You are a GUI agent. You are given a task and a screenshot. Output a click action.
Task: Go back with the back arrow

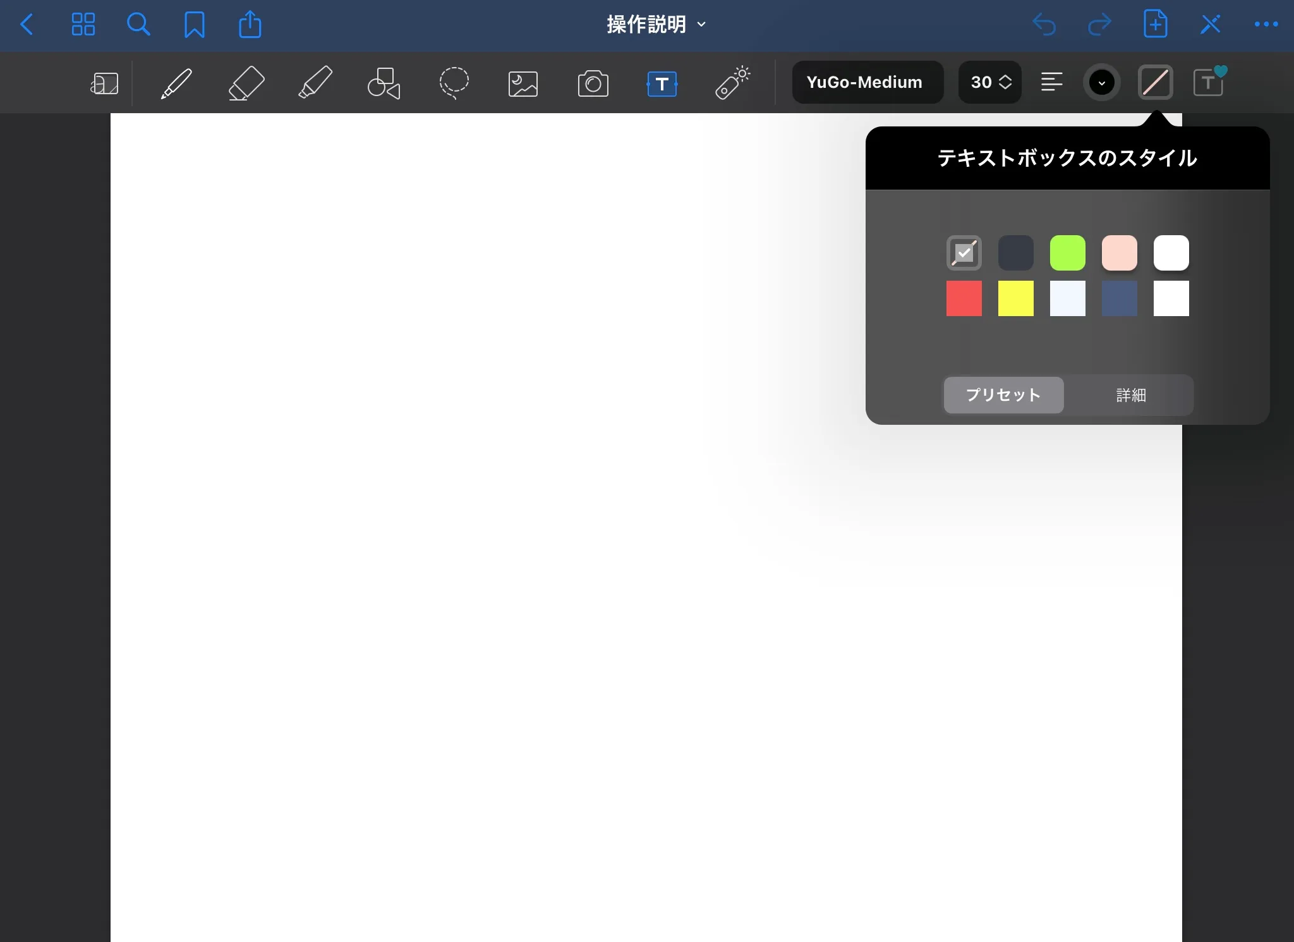27,25
